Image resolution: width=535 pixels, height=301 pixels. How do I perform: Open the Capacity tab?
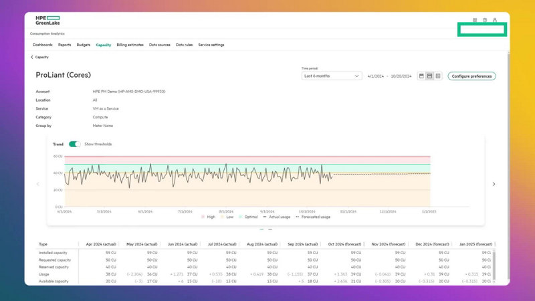104,45
